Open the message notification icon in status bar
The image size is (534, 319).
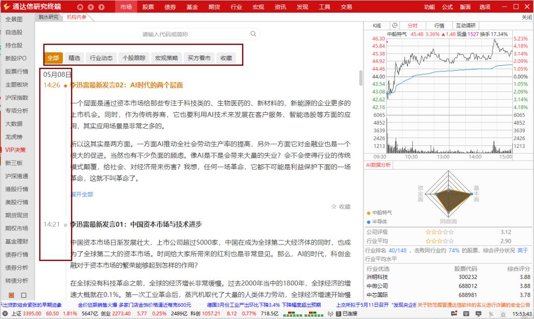coord(454,313)
